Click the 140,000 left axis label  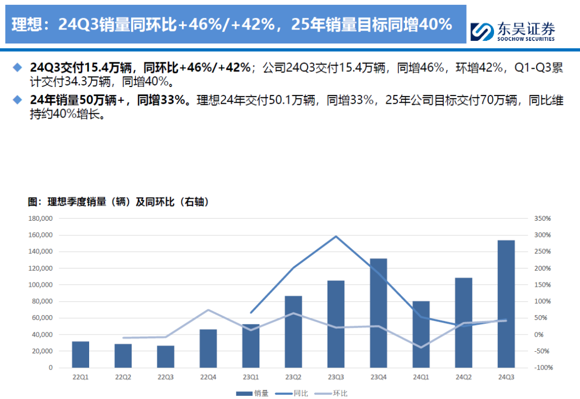tap(40, 251)
